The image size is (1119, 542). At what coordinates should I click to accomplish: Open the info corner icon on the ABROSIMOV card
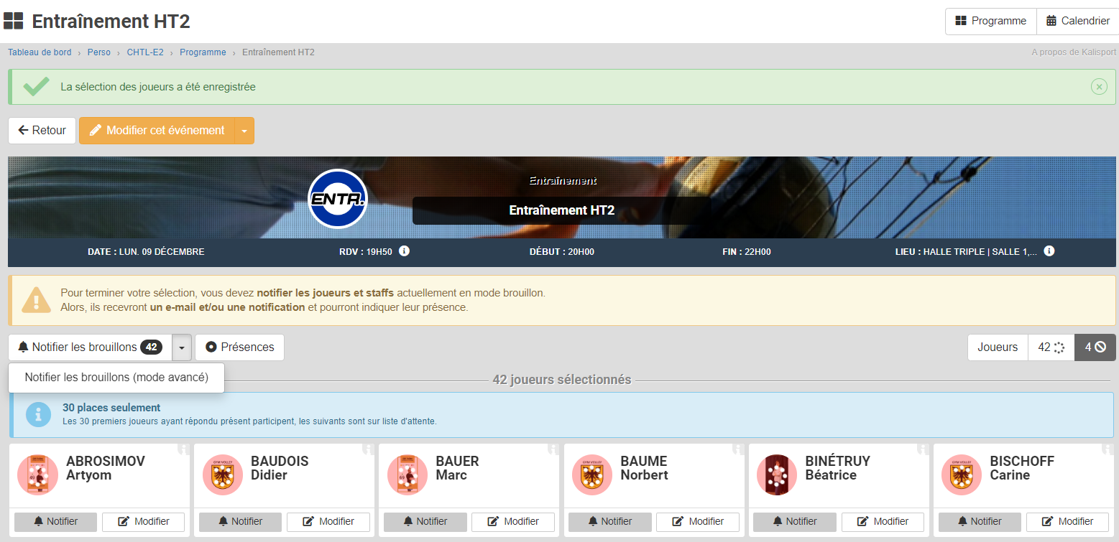pos(184,449)
